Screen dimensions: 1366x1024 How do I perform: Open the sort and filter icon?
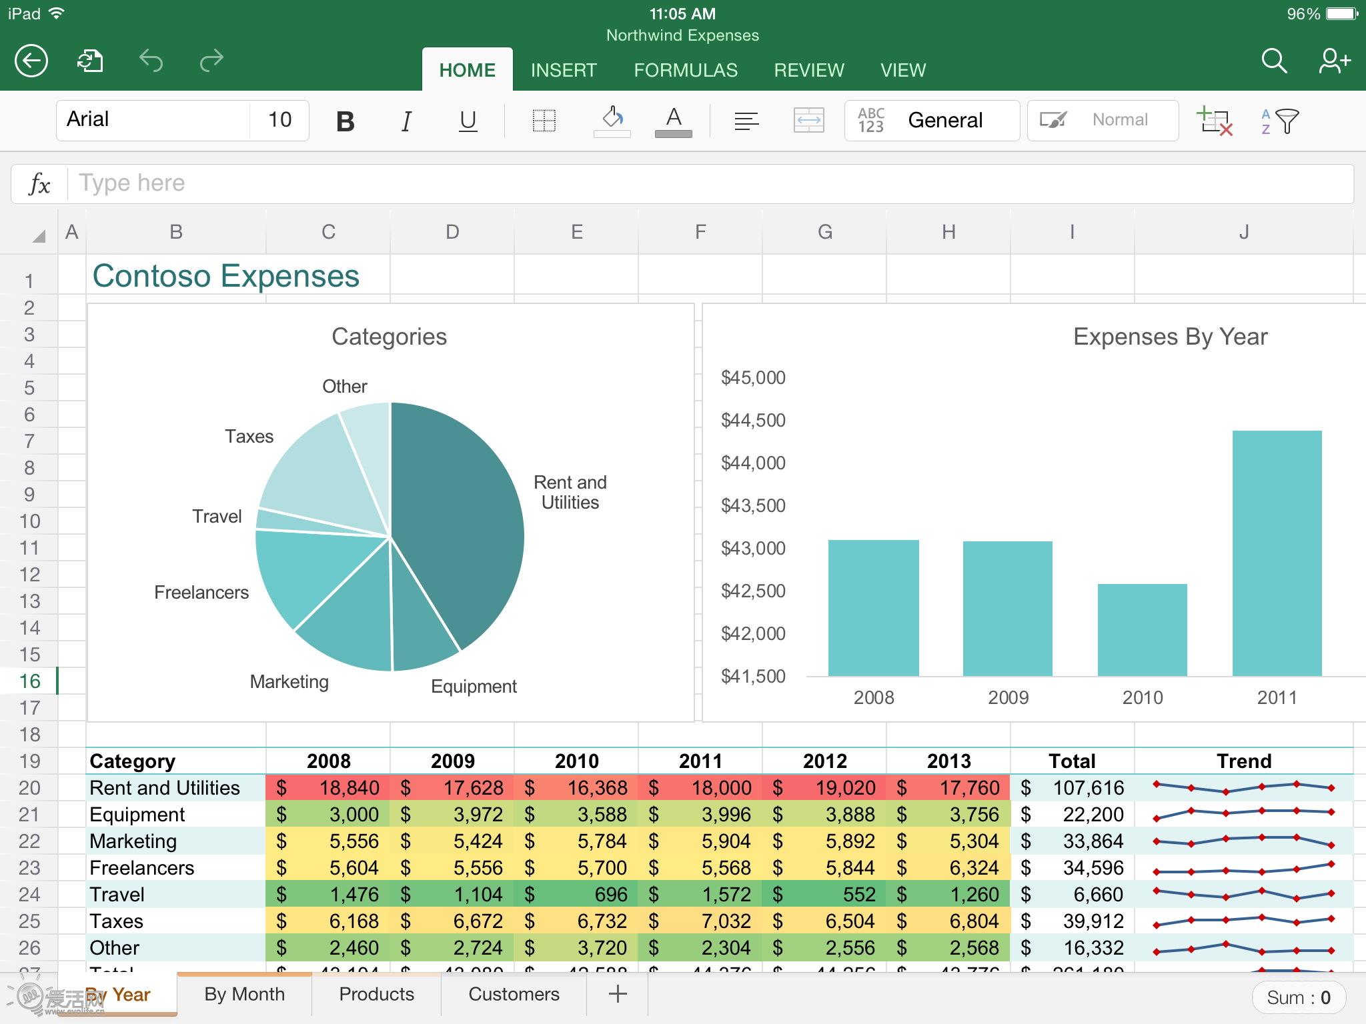1279,121
